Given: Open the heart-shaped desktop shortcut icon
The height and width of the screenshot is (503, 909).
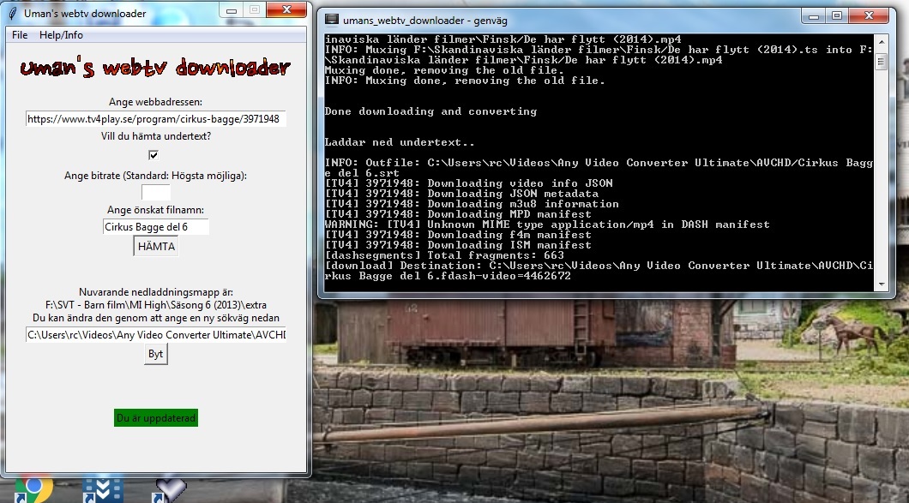Looking at the screenshot, I should 169,489.
